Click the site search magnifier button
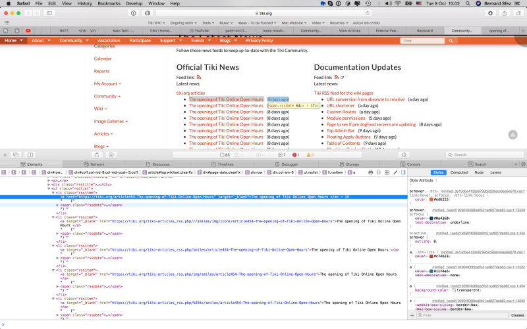527x329 pixels. 451,41
